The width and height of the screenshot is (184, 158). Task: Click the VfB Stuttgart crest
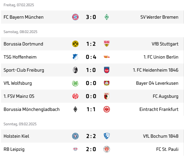[x=107, y=44]
